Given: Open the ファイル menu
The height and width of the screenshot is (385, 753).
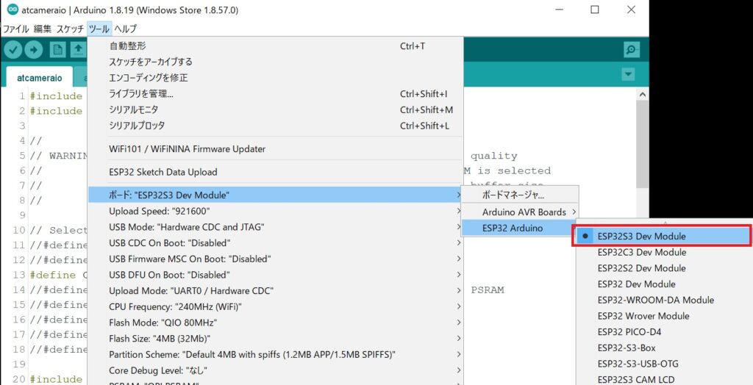Looking at the screenshot, I should click(16, 29).
